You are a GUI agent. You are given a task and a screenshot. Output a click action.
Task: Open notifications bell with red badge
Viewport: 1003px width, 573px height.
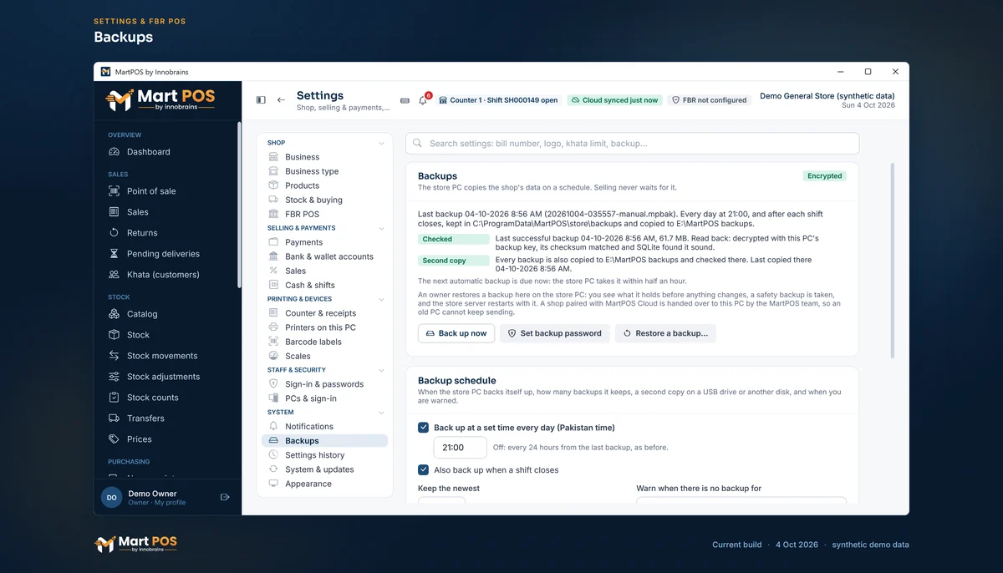423,100
